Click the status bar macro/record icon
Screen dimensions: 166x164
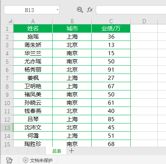click(9, 160)
